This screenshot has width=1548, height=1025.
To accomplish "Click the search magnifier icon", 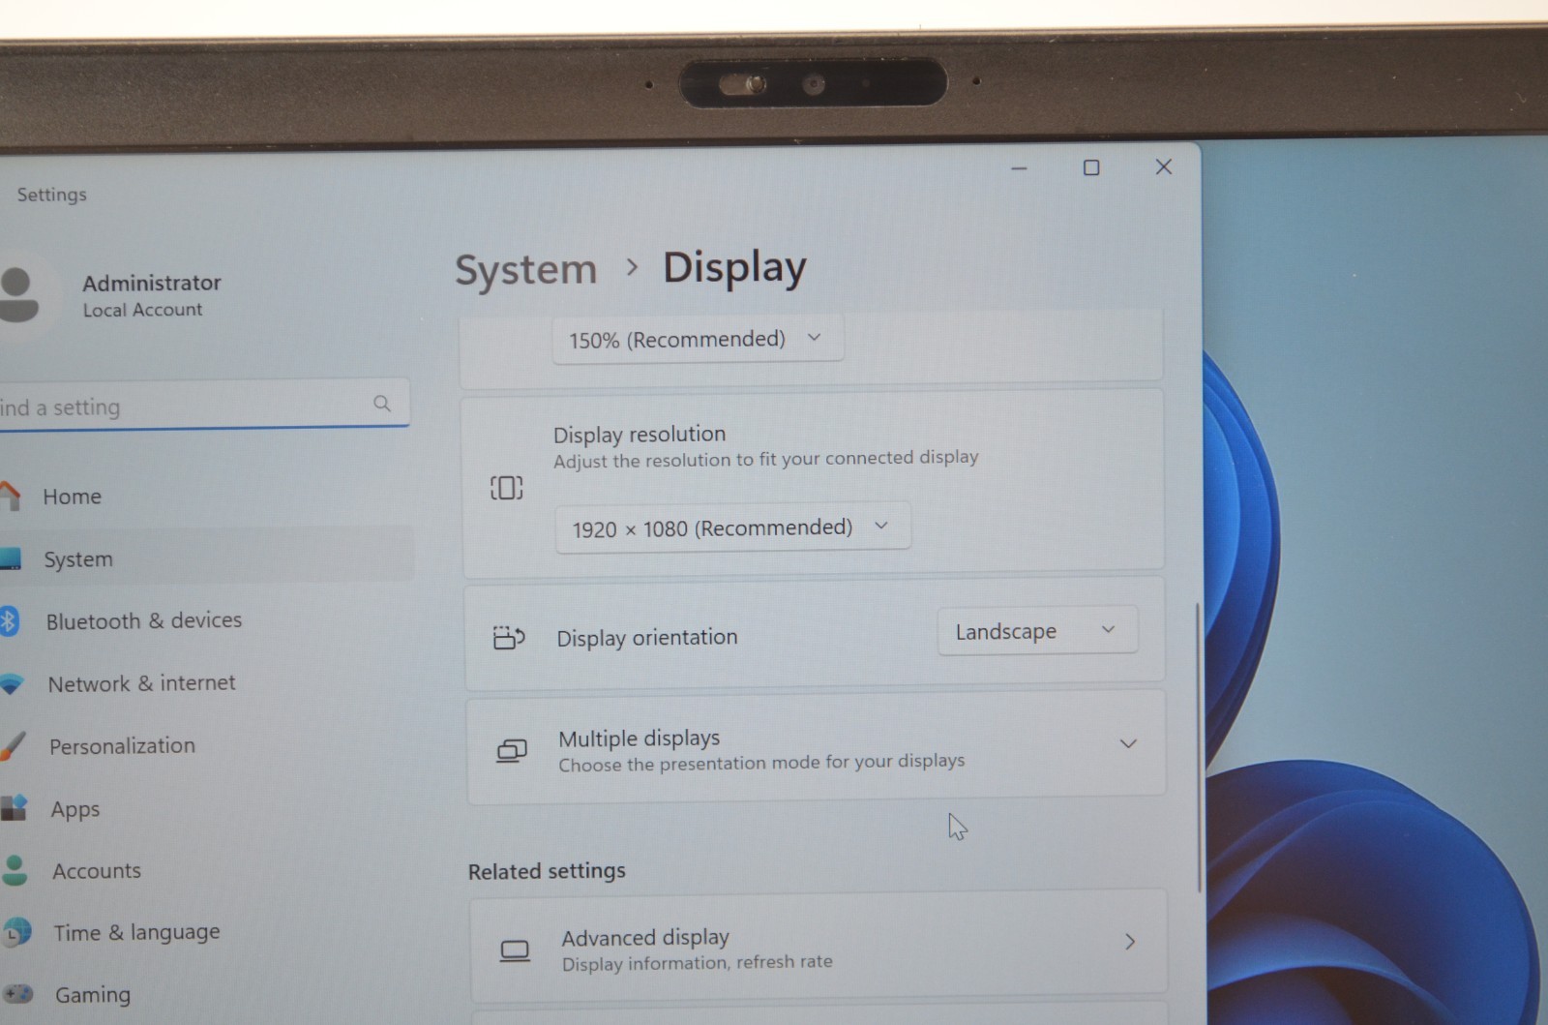I will [x=382, y=404].
